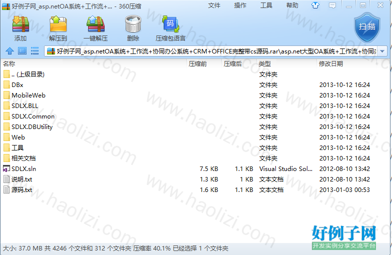Click the SDLX.Common folder icon
The width and height of the screenshot is (392, 255).
coord(7,116)
